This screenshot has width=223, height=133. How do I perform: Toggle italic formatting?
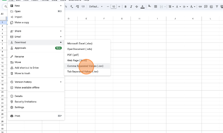pyautogui.click(x=131, y=7)
